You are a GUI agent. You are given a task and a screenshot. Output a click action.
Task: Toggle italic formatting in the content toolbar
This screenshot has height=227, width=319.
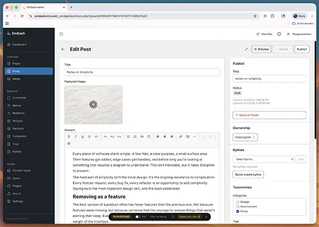(76, 137)
